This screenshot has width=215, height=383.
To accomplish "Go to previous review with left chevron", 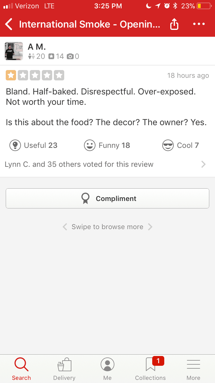I will point(65,227).
